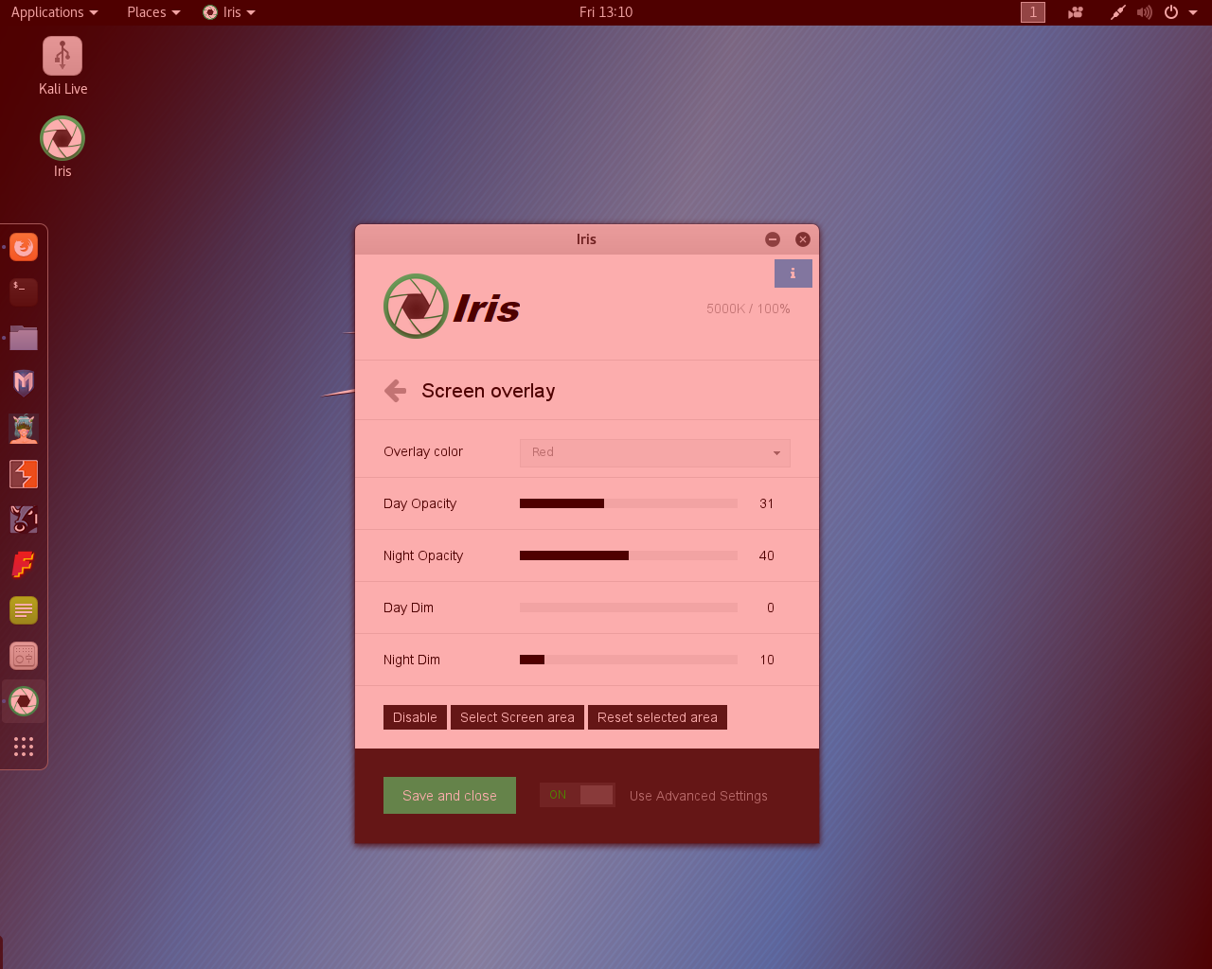The width and height of the screenshot is (1212, 969).
Task: Click the Night Dim value 10
Action: (x=767, y=660)
